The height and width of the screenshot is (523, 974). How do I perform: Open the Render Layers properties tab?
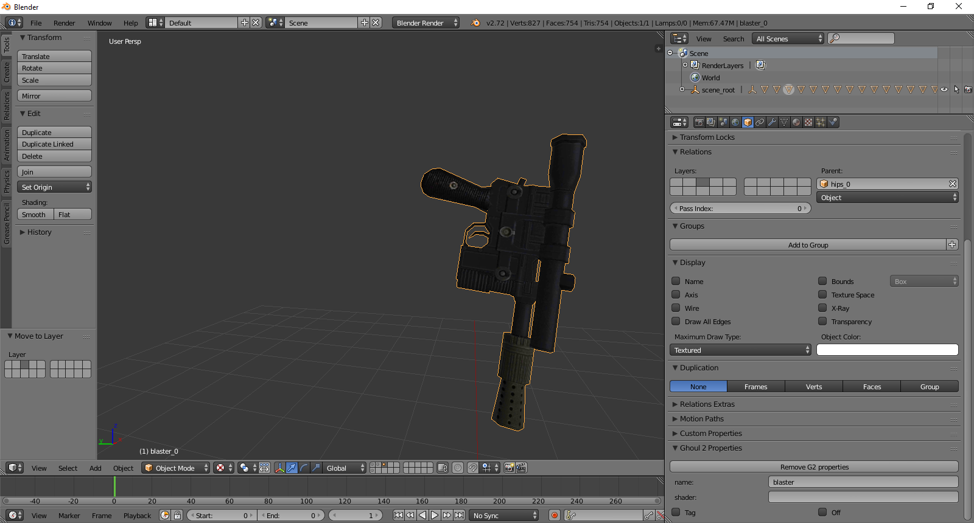tap(711, 122)
